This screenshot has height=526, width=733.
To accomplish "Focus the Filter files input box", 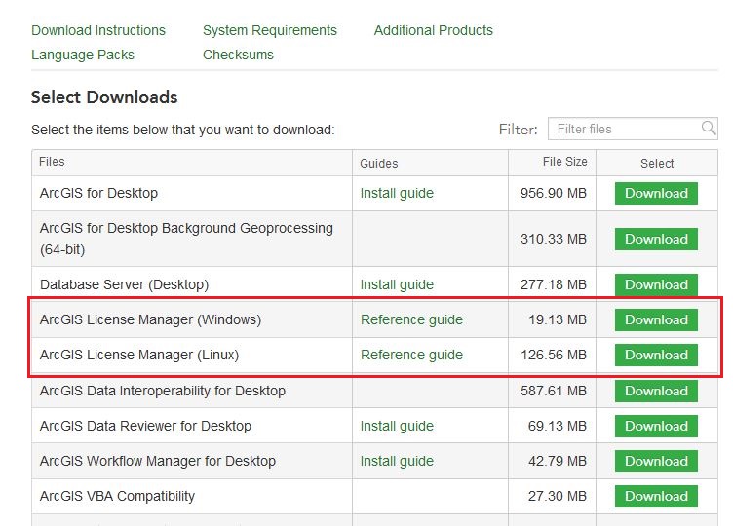I will point(633,129).
